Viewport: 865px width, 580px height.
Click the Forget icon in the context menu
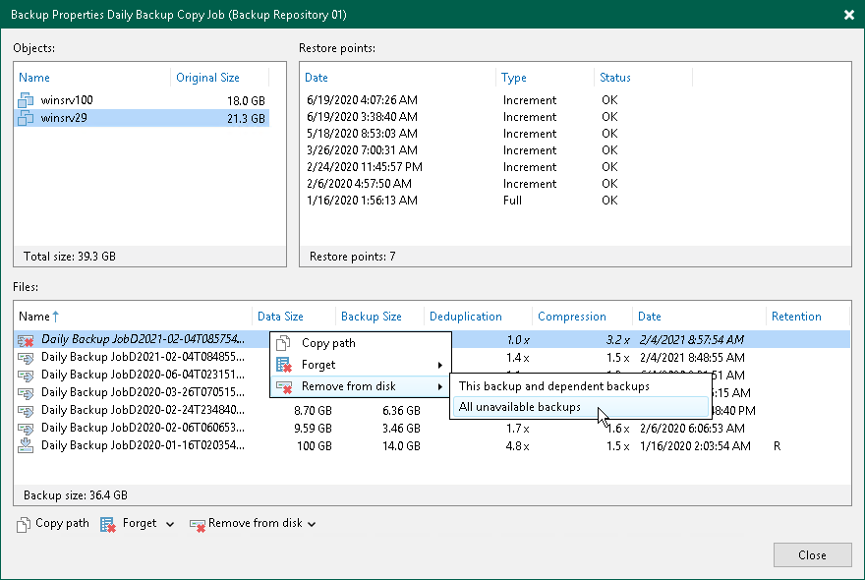(x=284, y=364)
